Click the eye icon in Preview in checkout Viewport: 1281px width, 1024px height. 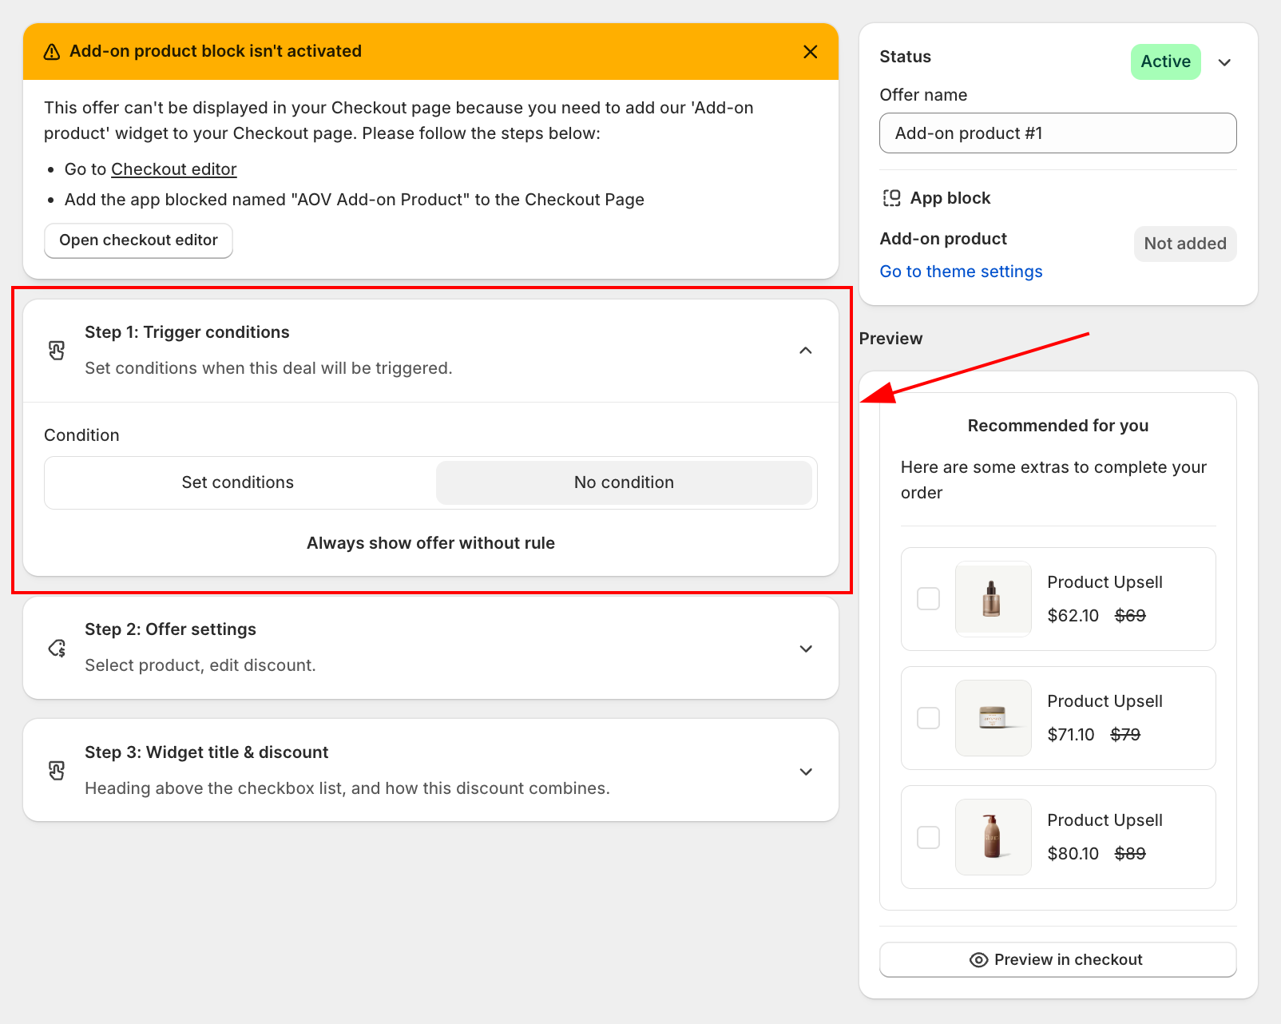tap(978, 960)
